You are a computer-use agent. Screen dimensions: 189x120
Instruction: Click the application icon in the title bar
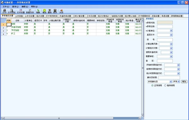tap(2, 3)
